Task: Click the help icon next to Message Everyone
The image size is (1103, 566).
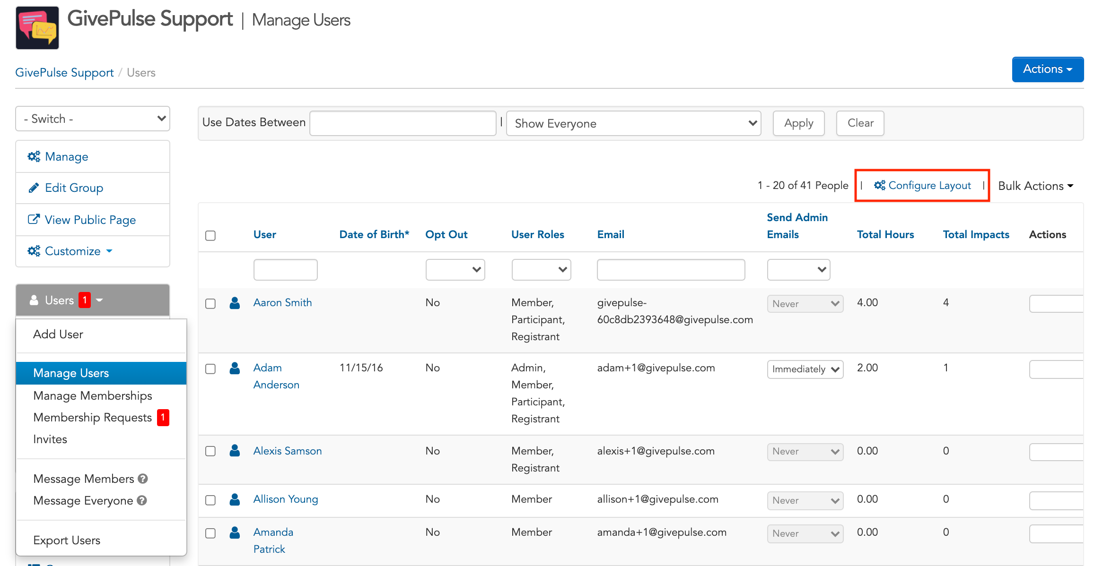Action: 142,500
